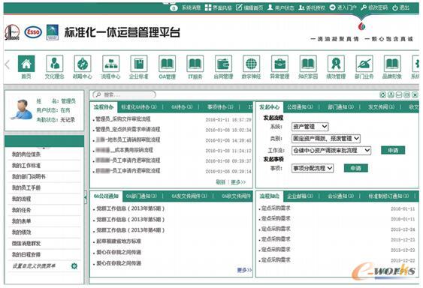This screenshot has width=423, height=288.
Task: Click 申请 button next to 工作流
Action: click(393, 150)
